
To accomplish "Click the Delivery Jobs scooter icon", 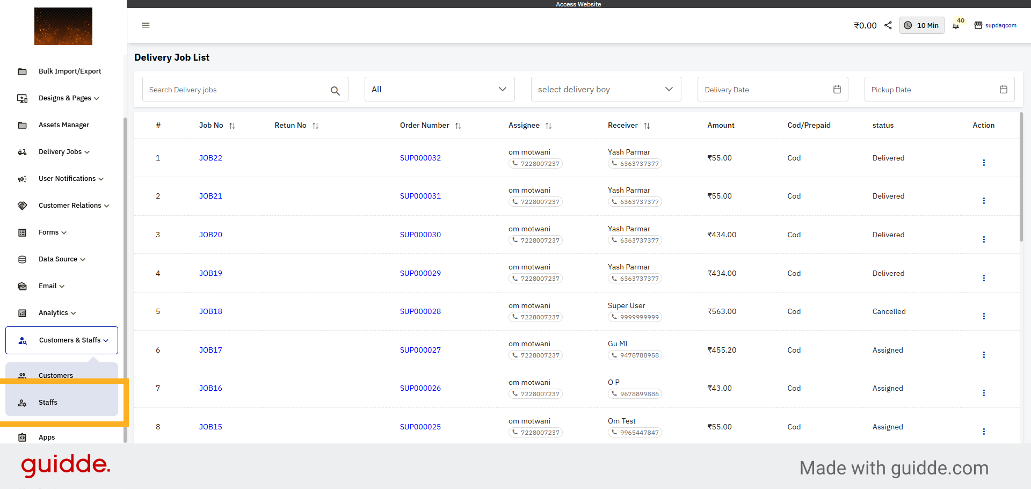I will pyautogui.click(x=22, y=152).
